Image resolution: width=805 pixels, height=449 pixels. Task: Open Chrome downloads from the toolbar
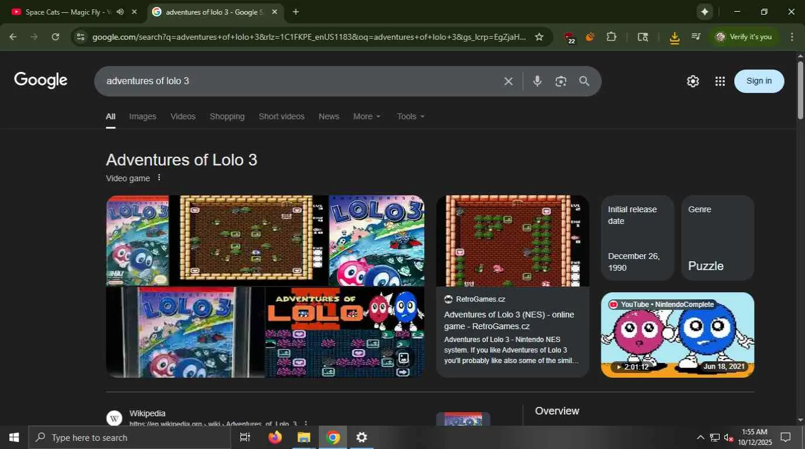(x=675, y=37)
